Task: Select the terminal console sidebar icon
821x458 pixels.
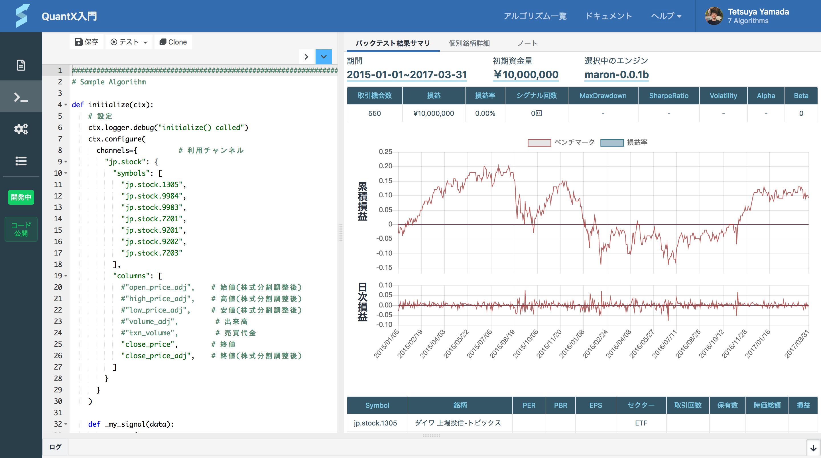Action: click(x=21, y=97)
